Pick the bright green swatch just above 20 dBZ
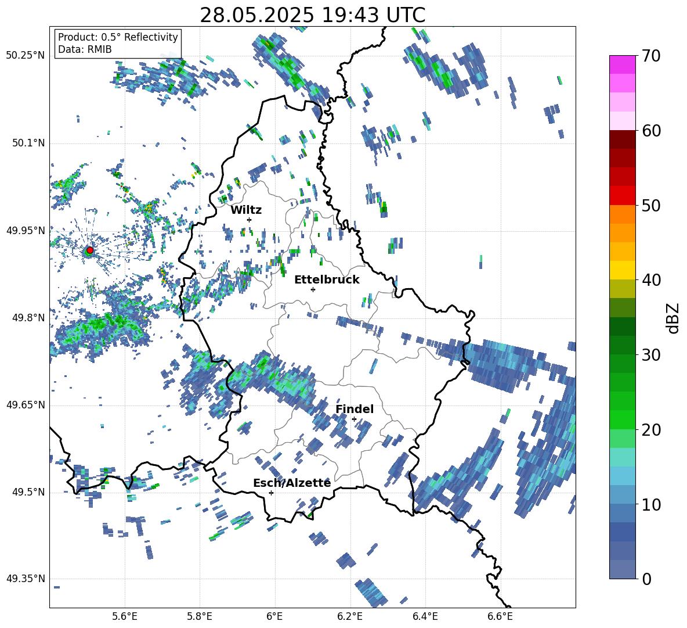This screenshot has width=687, height=628. (x=623, y=419)
